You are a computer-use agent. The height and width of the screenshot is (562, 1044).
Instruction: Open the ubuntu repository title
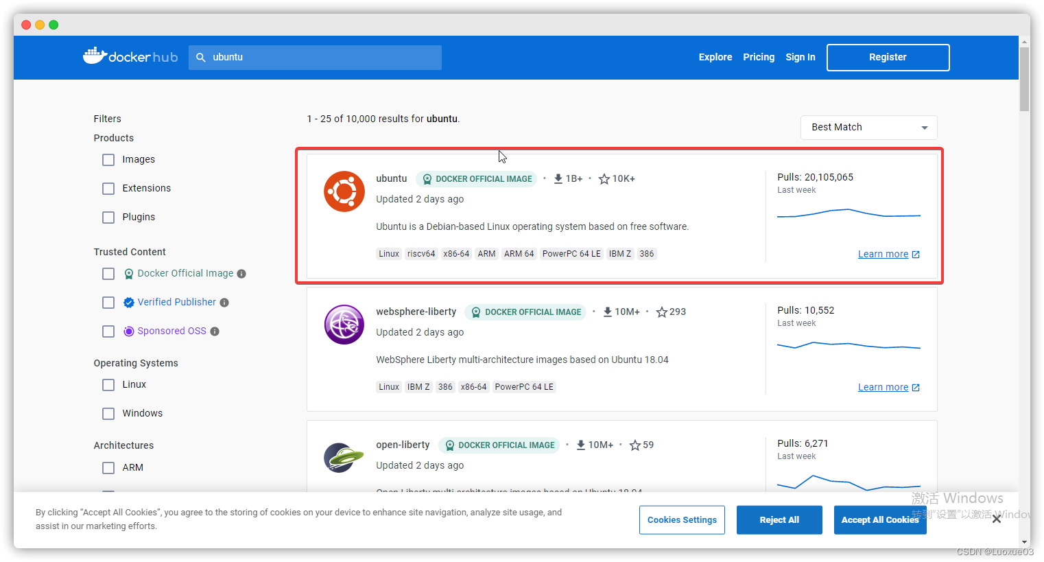coord(392,178)
